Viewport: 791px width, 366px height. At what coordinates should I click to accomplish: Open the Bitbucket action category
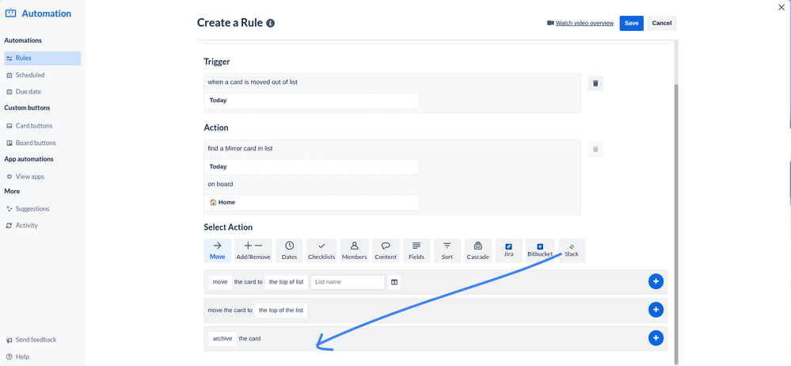(540, 250)
